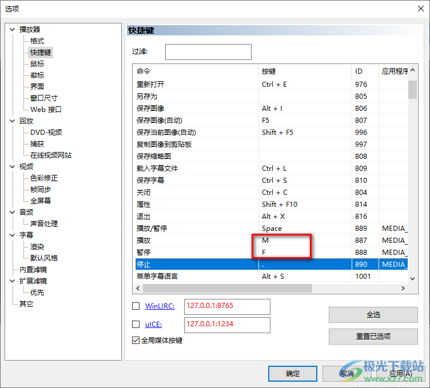Uncheck the 全局媒体按键 checkbox
Screen dimensions: 430x388
136,341
